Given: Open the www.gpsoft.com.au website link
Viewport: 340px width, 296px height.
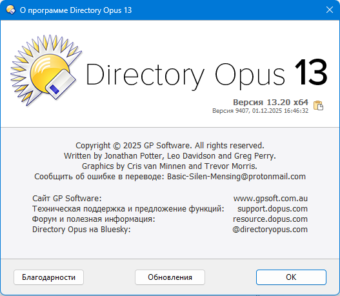Looking at the screenshot, I should 270,198.
